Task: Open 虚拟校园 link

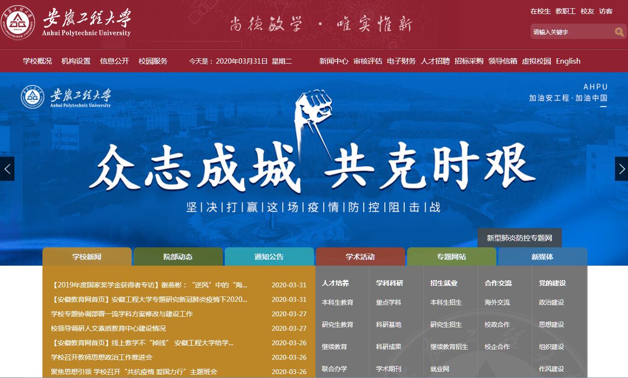Action: tap(536, 61)
